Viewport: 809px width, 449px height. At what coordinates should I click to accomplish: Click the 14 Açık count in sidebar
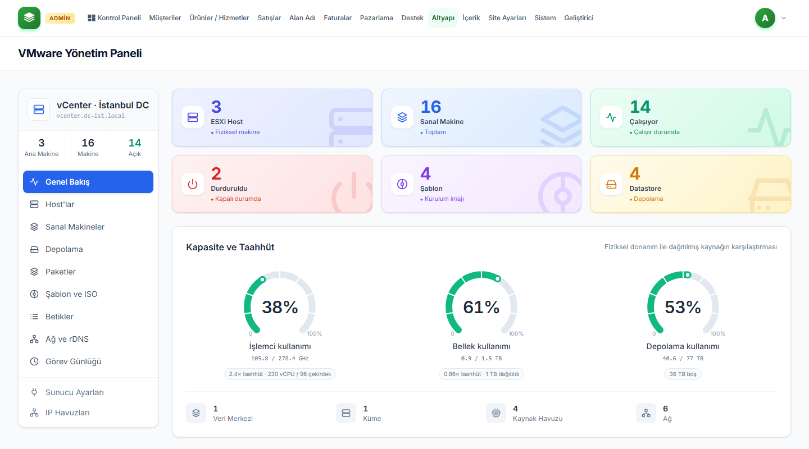tap(135, 147)
